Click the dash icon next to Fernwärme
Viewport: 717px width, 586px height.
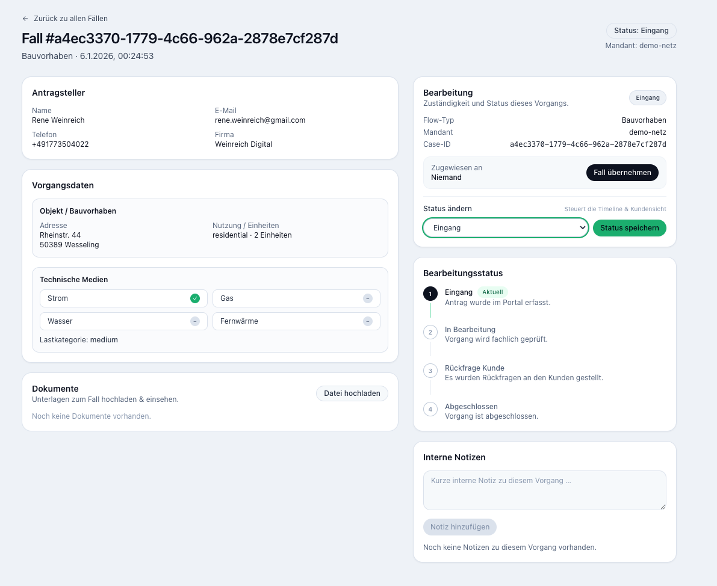click(x=368, y=321)
